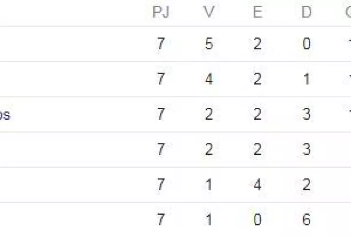Click the last row draws value 0

[x=258, y=220]
